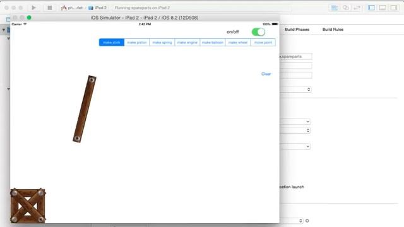Select the make stick segment

[112, 42]
